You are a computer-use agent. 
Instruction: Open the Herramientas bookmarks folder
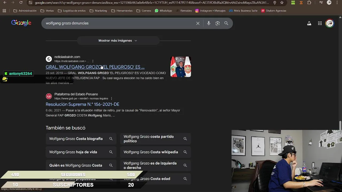[122, 11]
